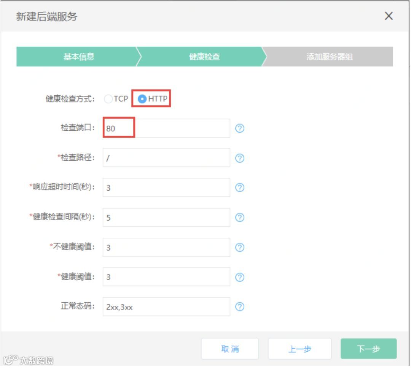Click 取消 button
This screenshot has width=411, height=368.
point(230,349)
